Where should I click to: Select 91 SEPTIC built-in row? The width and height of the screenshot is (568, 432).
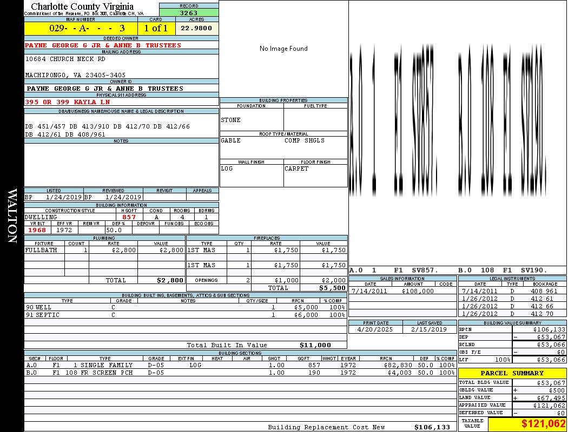point(186,315)
